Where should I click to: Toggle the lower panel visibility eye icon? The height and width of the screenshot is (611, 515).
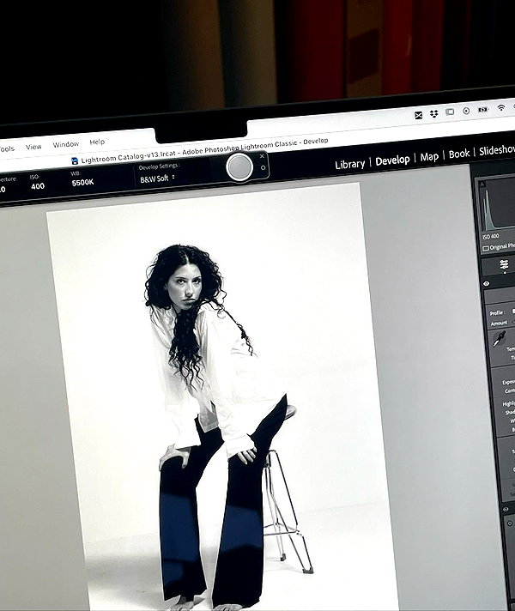coord(506,509)
